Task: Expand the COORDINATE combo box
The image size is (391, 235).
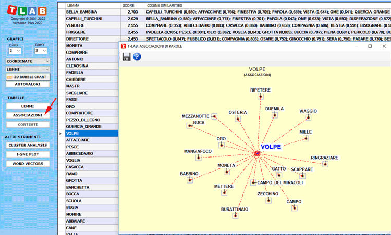Action: click(28, 61)
